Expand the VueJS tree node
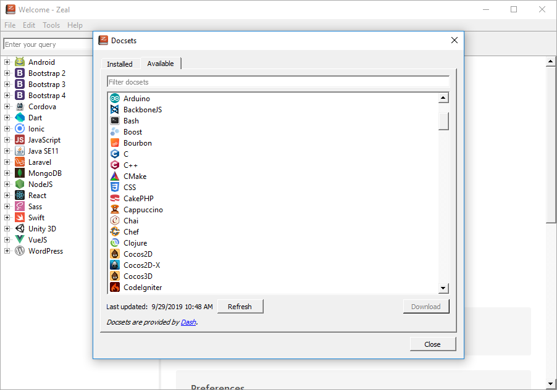This screenshot has width=557, height=390. [x=7, y=239]
